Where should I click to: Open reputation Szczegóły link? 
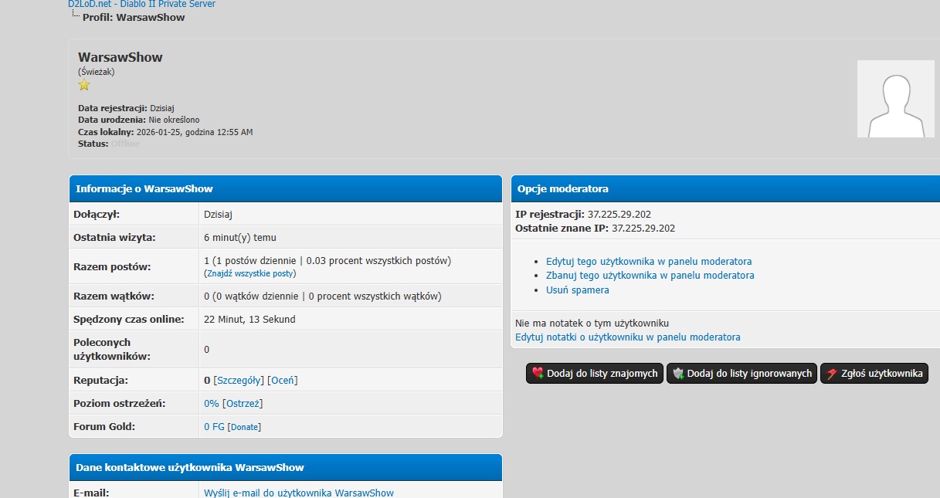tap(239, 381)
